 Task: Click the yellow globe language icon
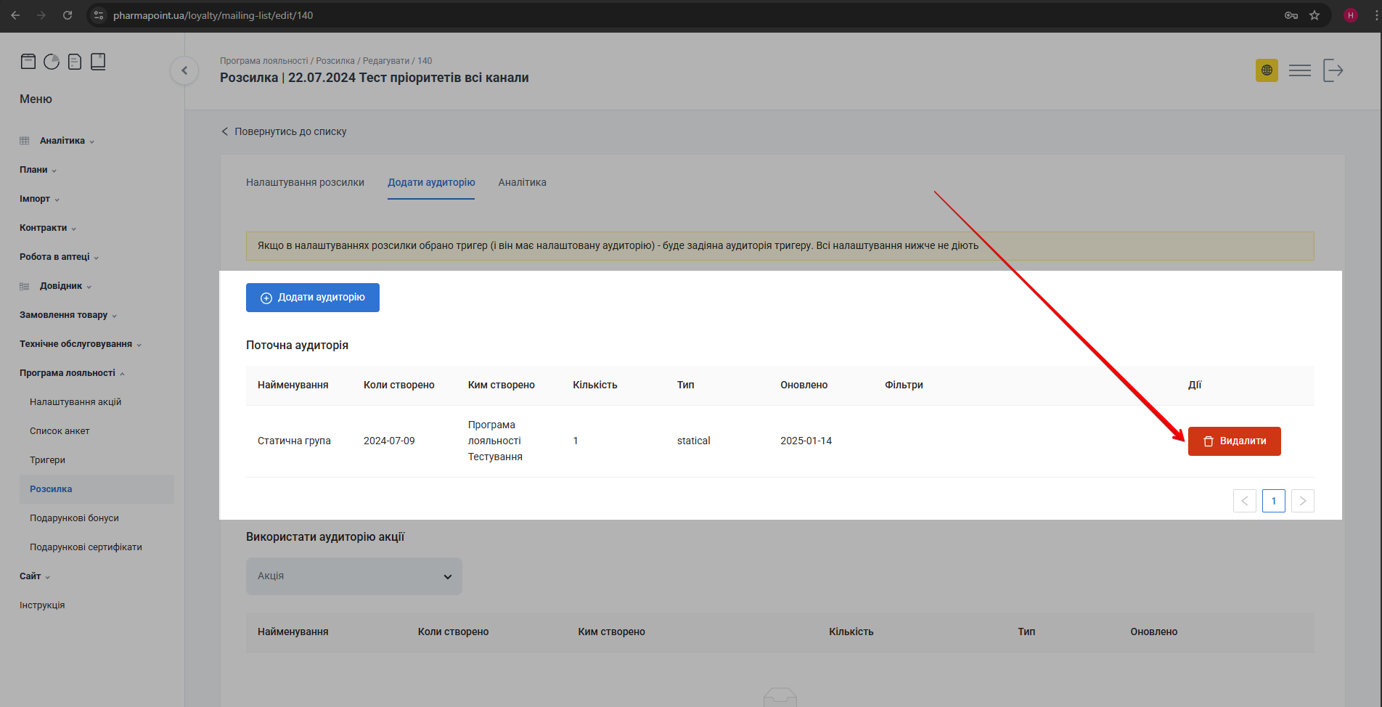(x=1267, y=70)
